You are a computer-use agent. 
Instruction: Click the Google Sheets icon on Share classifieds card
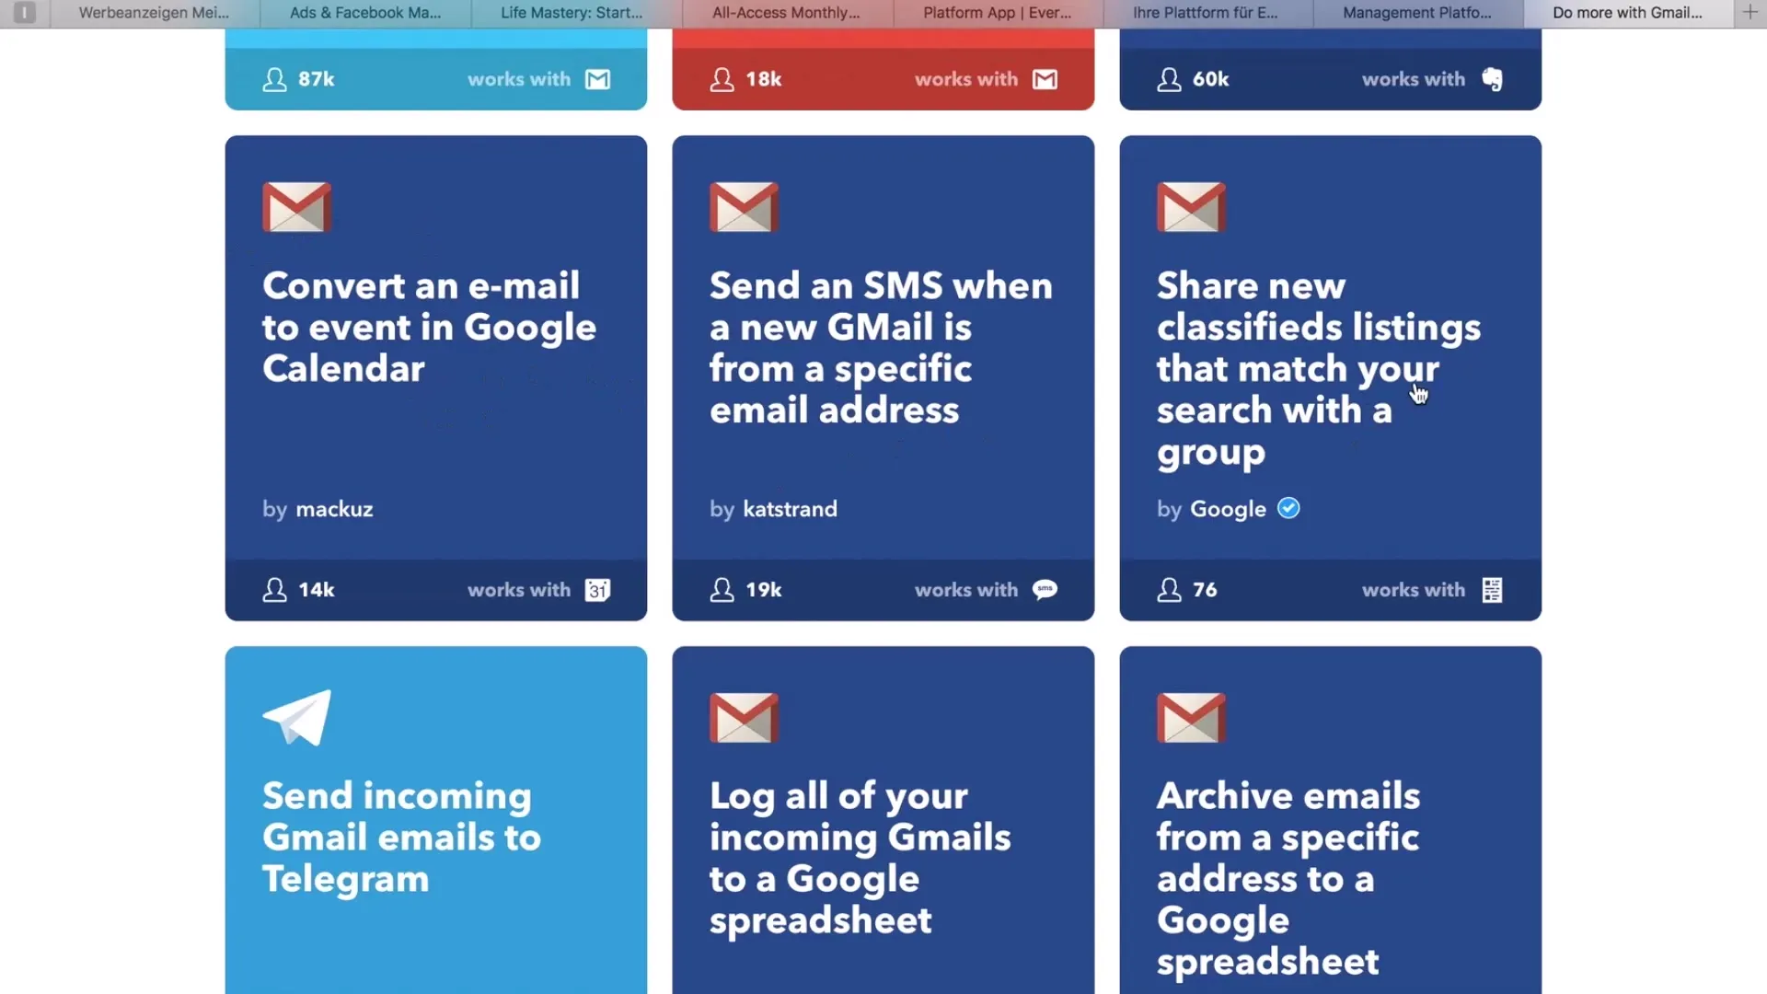coord(1492,589)
